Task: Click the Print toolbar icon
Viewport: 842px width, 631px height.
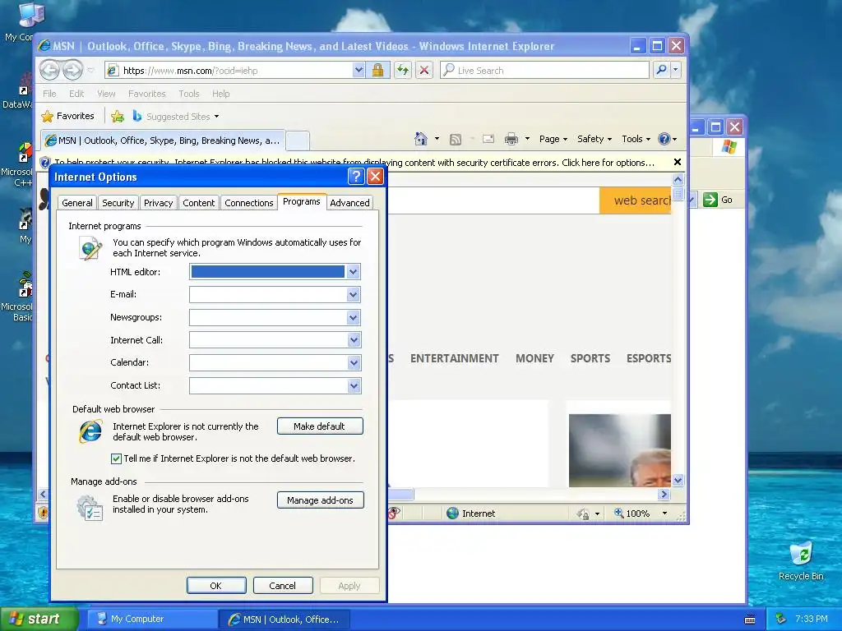Action: pos(511,140)
